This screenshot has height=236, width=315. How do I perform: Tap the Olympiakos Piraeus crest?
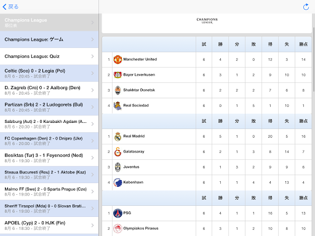click(x=118, y=229)
